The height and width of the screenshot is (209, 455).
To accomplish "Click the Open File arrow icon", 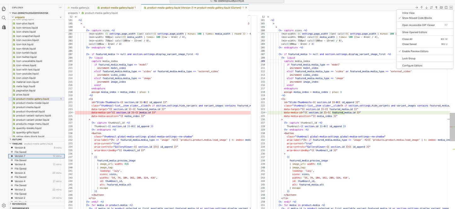I will point(416,7).
